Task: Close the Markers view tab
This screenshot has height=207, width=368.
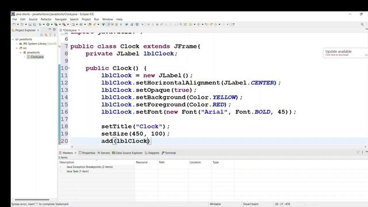Action: tap(75, 153)
